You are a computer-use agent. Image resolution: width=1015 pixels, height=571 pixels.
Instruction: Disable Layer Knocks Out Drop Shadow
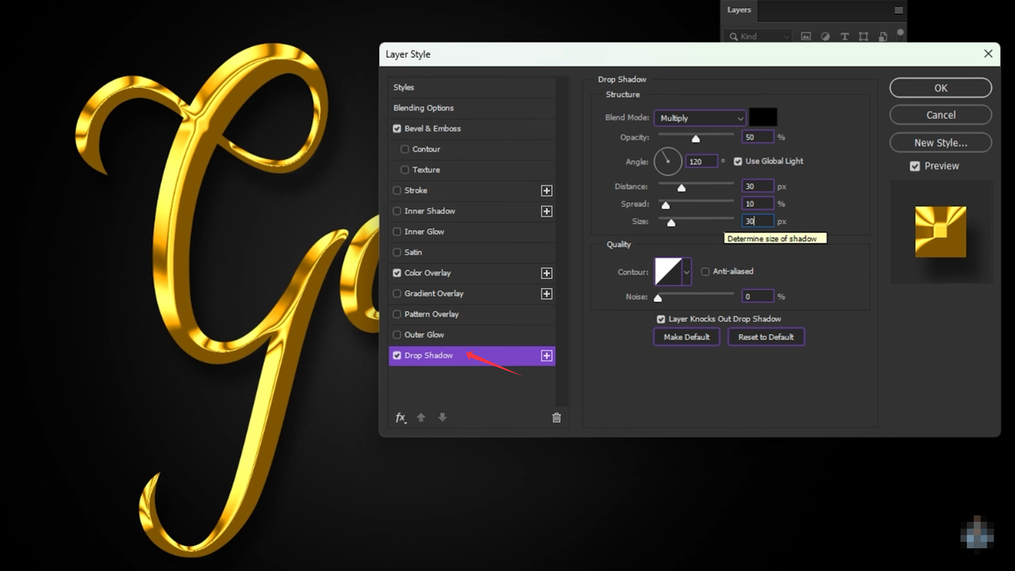(x=661, y=319)
